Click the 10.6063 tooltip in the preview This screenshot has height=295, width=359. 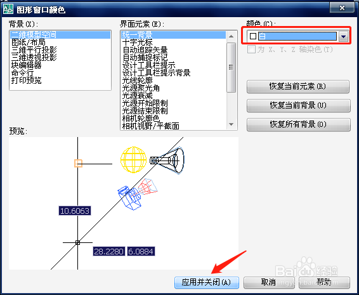pos(75,211)
